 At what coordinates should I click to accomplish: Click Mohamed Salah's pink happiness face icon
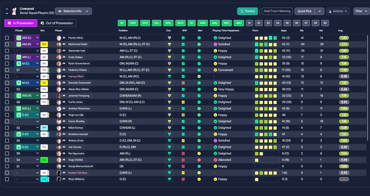[x=215, y=44]
